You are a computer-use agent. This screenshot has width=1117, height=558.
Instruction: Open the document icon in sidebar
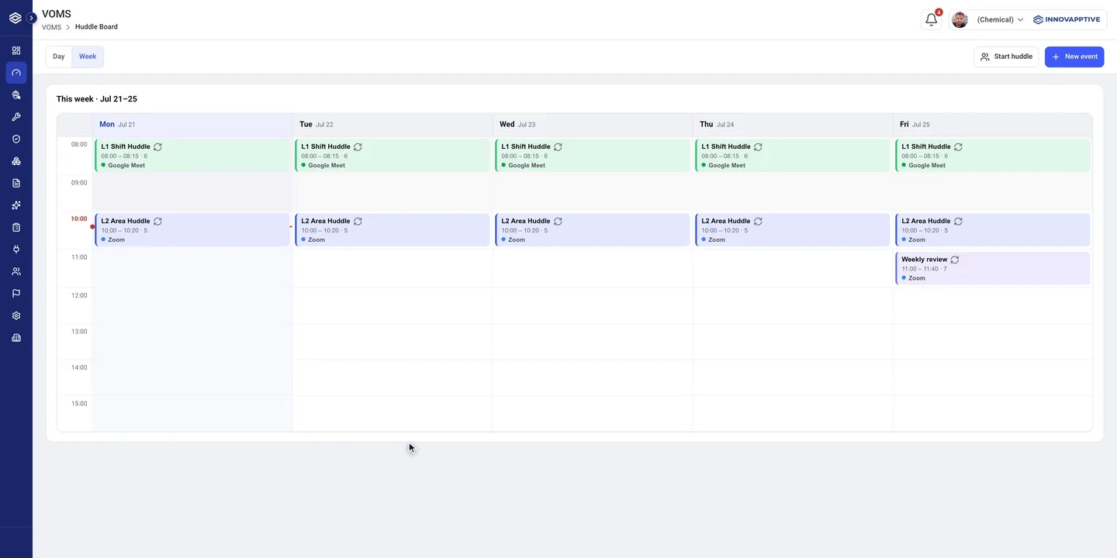(x=16, y=183)
